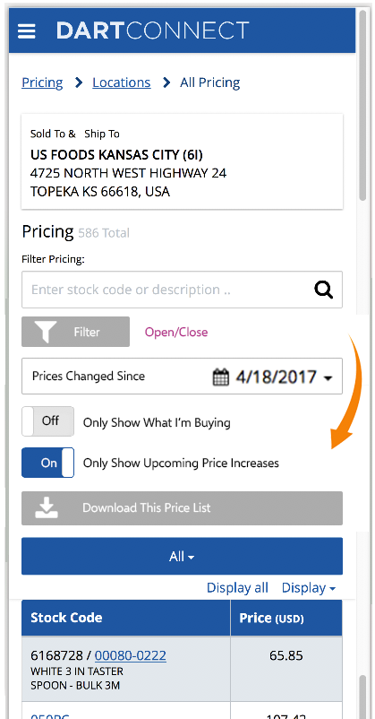Open the hamburger menu icon
The height and width of the screenshot is (719, 375).
27,31
